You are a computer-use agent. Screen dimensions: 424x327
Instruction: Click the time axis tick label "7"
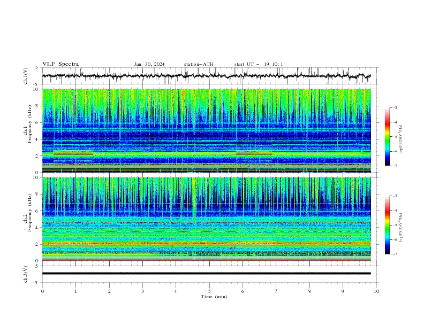(x=276, y=291)
